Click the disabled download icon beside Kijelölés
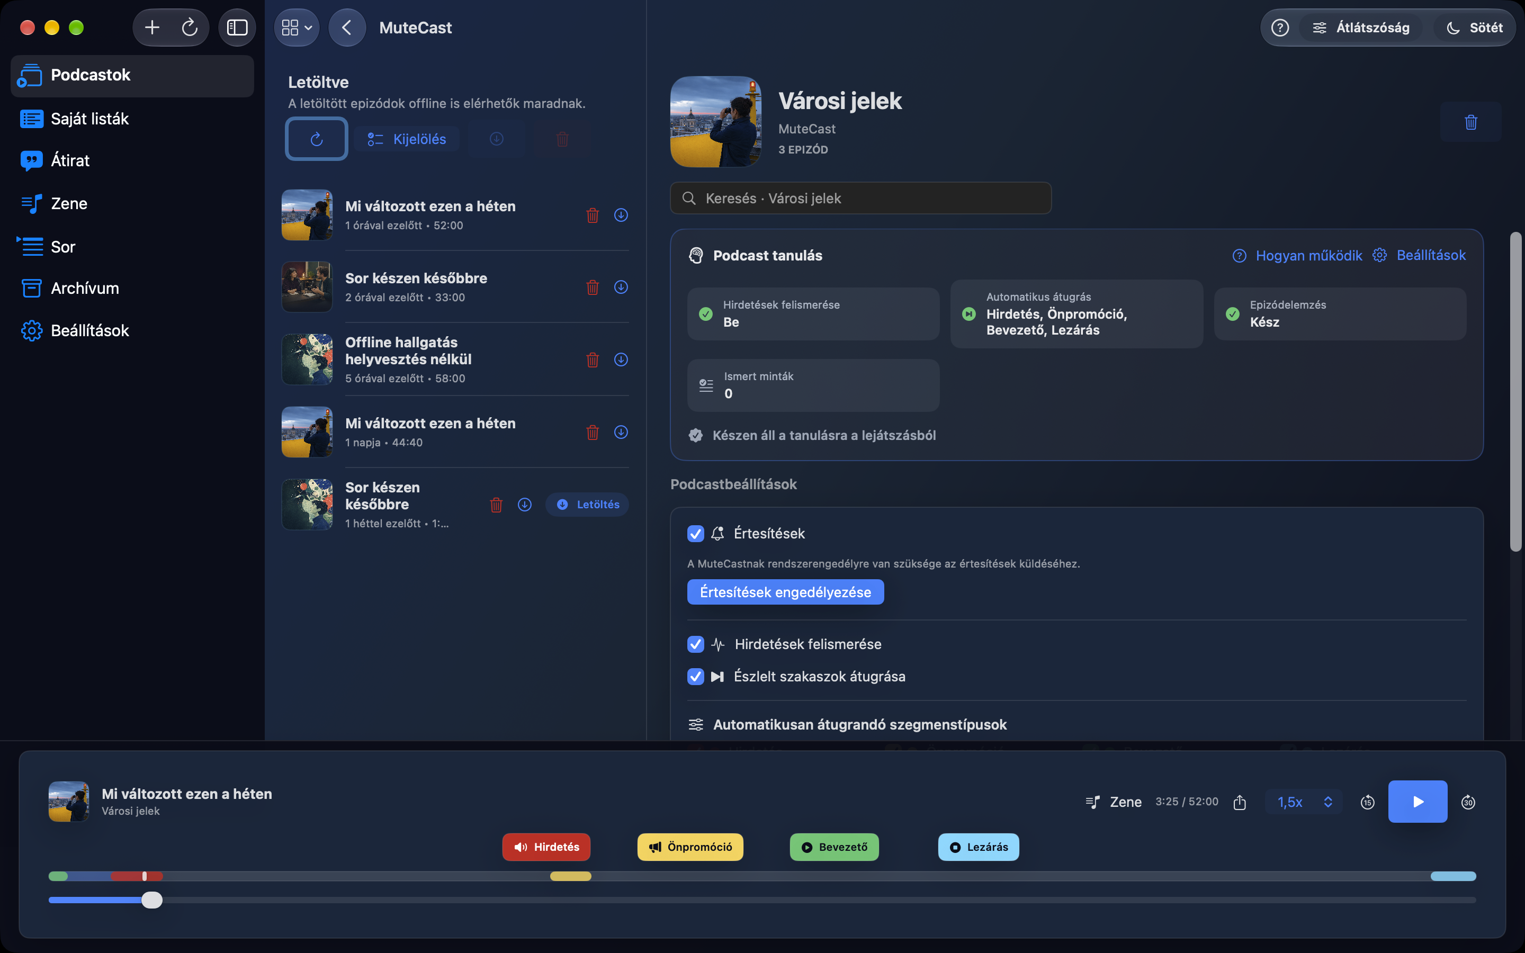Viewport: 1525px width, 953px height. coord(497,139)
